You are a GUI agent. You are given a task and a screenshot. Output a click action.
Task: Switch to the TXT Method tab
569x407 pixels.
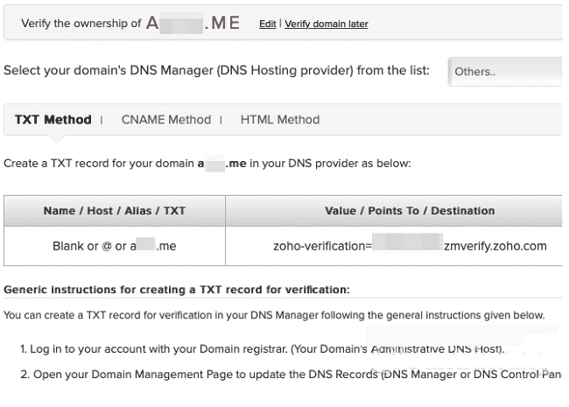tap(53, 120)
